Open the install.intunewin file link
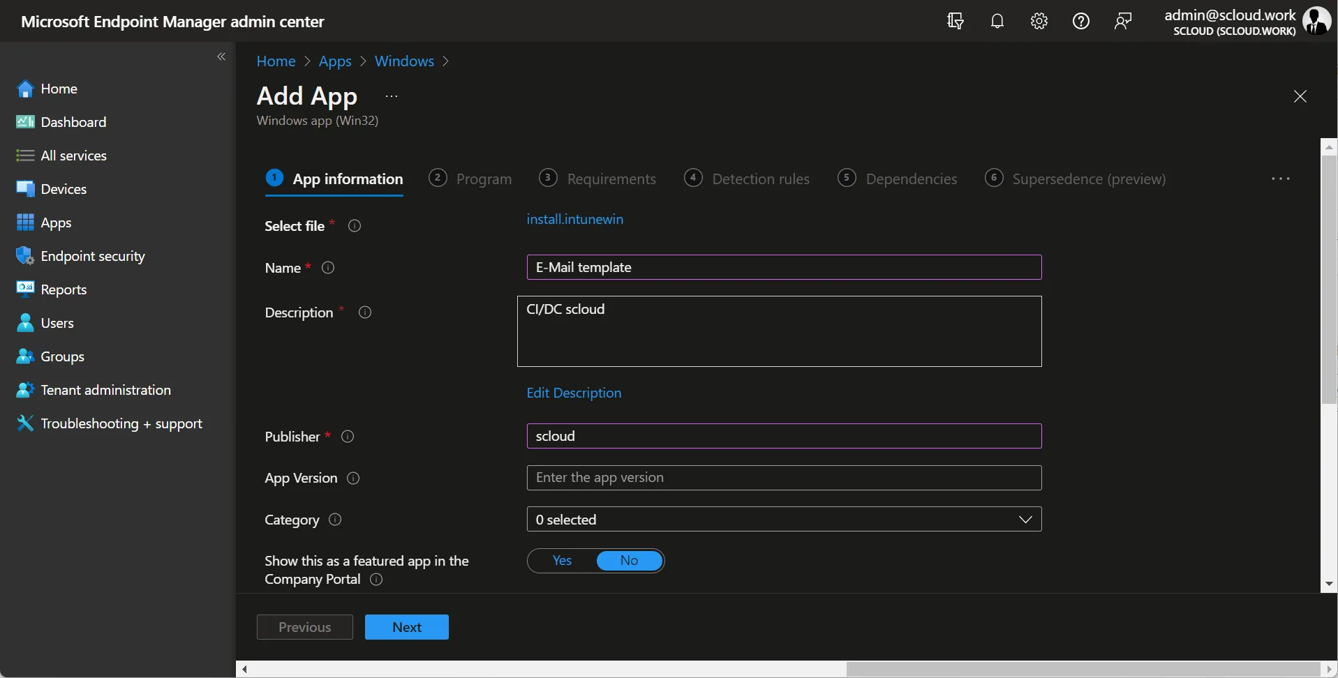Image resolution: width=1338 pixels, height=678 pixels. [575, 219]
